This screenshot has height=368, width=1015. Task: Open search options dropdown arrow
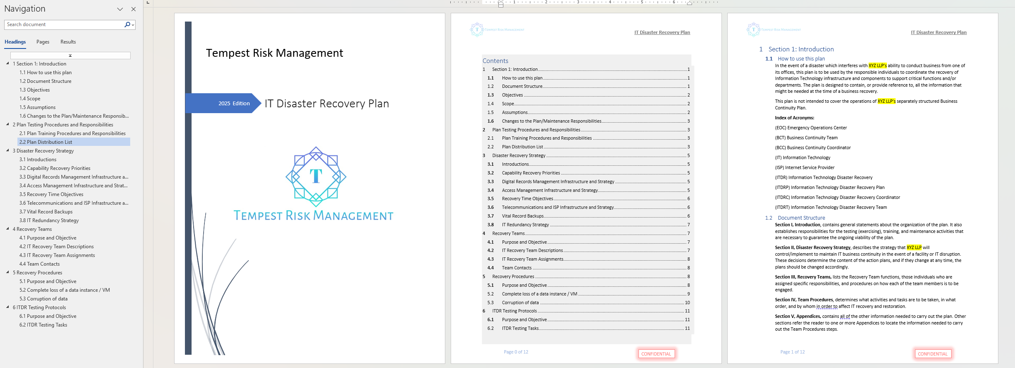(133, 25)
